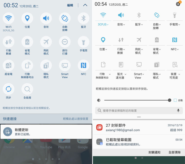
Task: Expand 飛航模式 dropdown in right panel
Action: point(142,49)
